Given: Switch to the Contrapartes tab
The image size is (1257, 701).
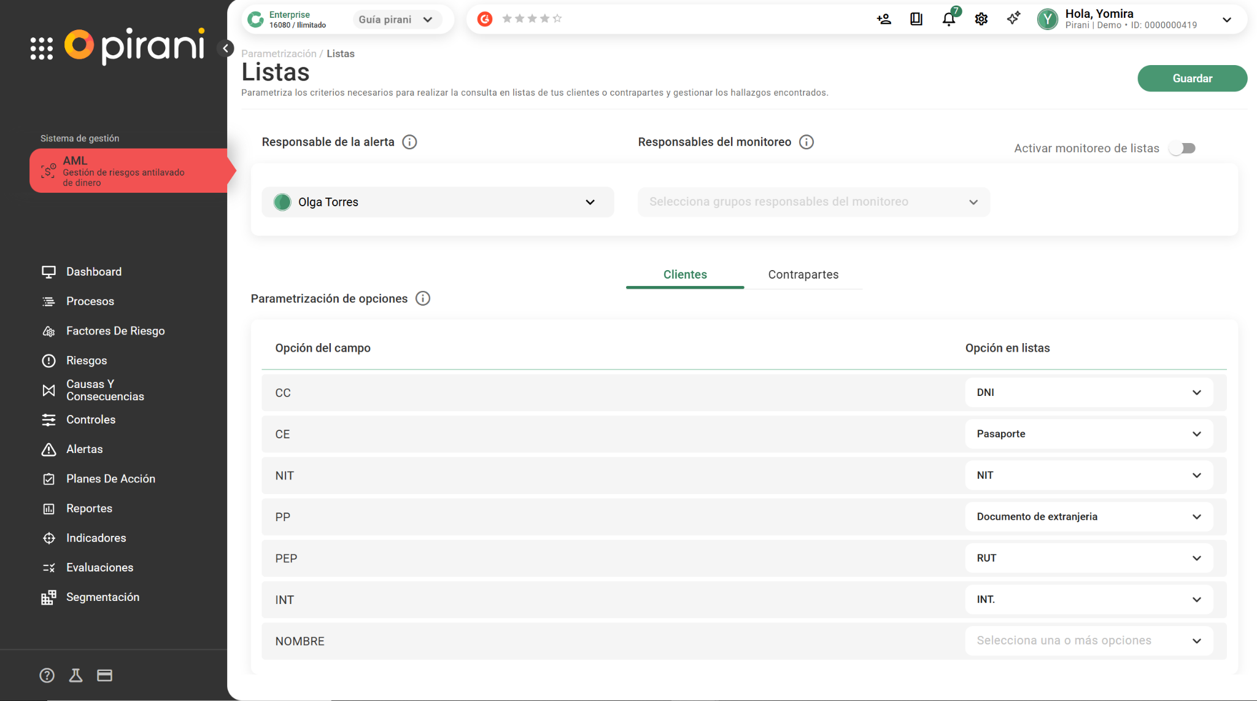Looking at the screenshot, I should click(x=803, y=274).
